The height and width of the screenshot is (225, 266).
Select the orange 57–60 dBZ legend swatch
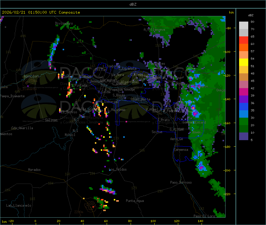(x=244, y=48)
